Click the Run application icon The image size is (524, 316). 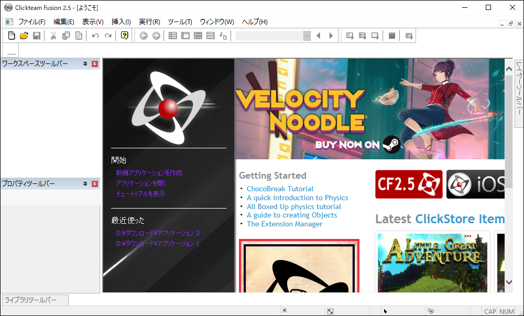tap(363, 36)
